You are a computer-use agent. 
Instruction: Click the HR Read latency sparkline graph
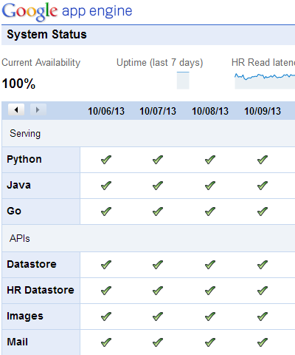click(265, 81)
